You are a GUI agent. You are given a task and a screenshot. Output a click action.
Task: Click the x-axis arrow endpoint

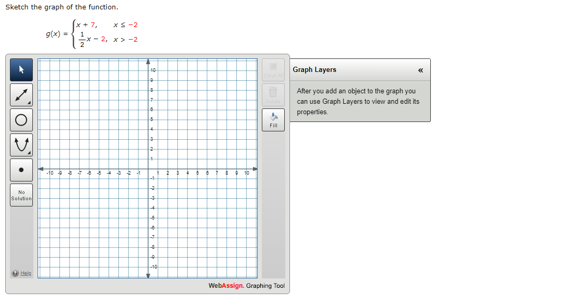(x=255, y=168)
